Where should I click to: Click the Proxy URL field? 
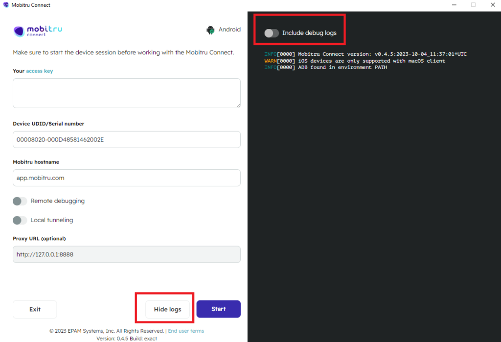click(126, 254)
